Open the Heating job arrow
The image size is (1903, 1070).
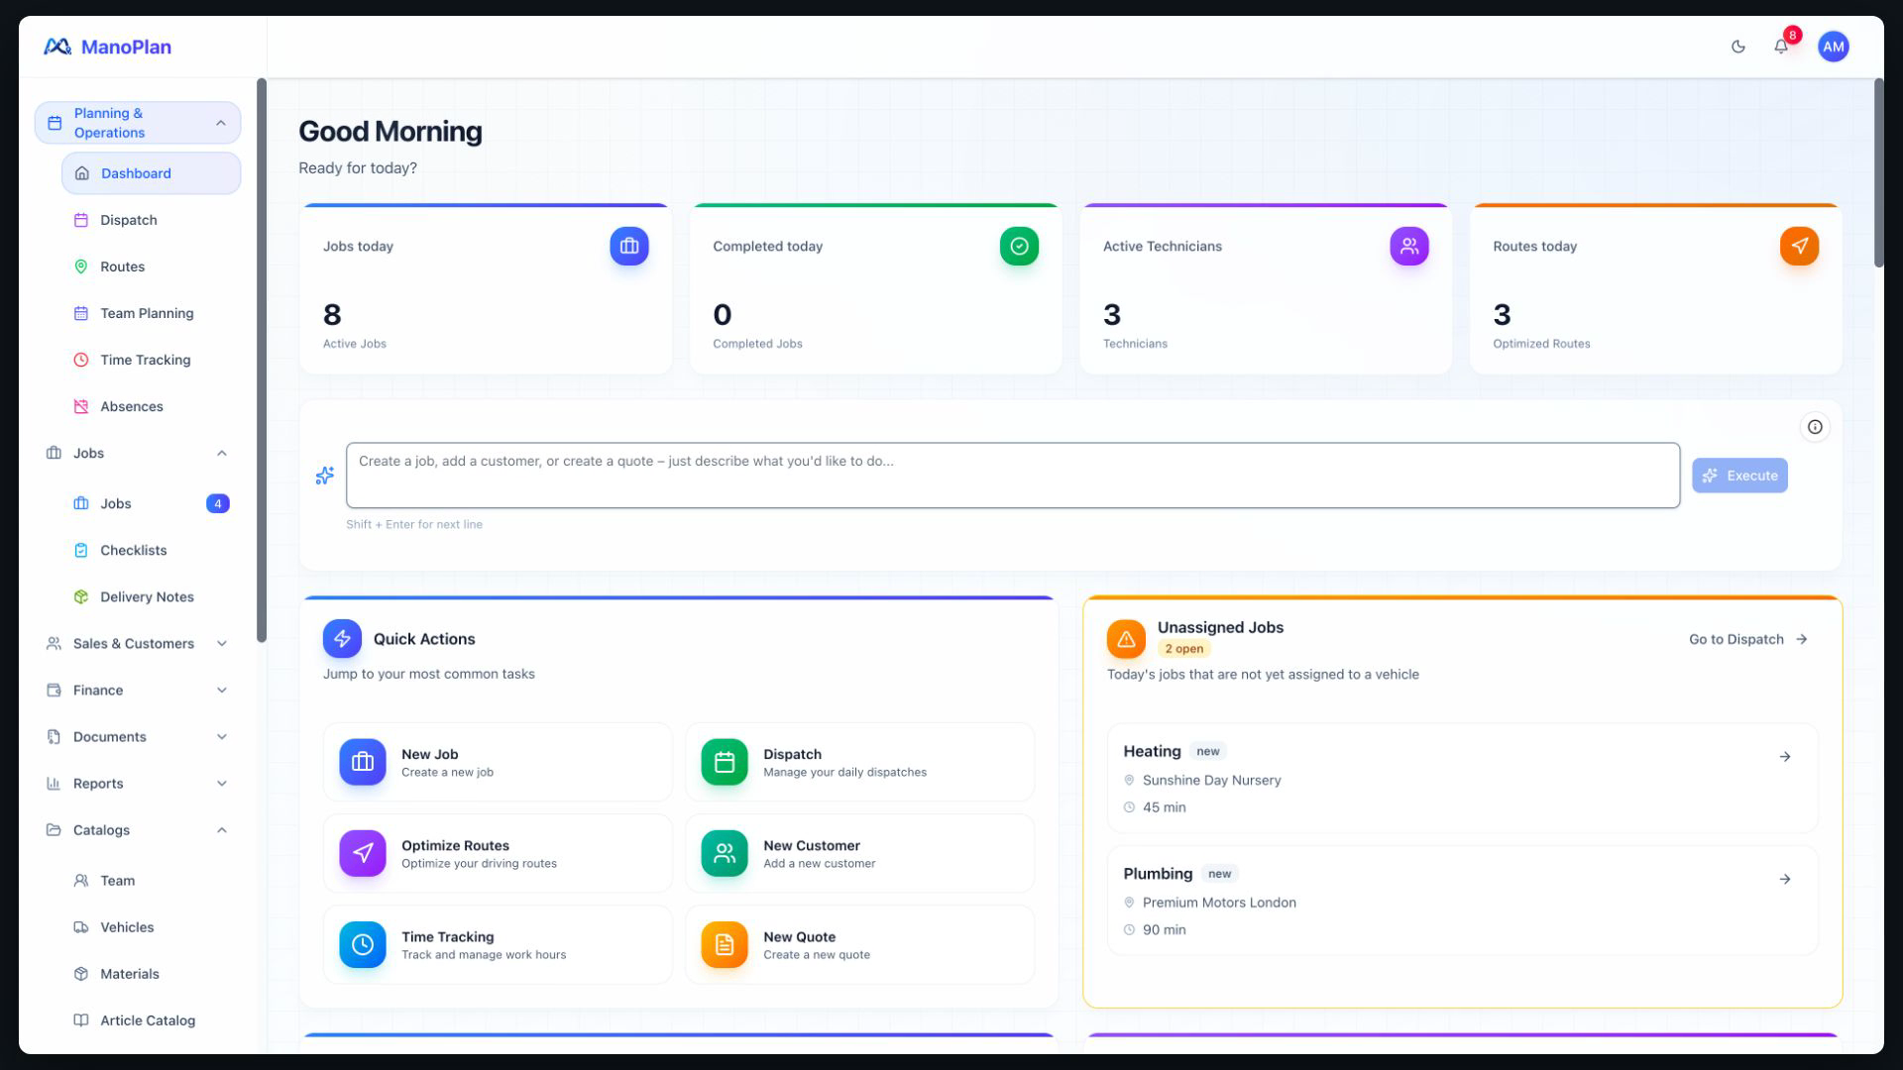tap(1784, 757)
